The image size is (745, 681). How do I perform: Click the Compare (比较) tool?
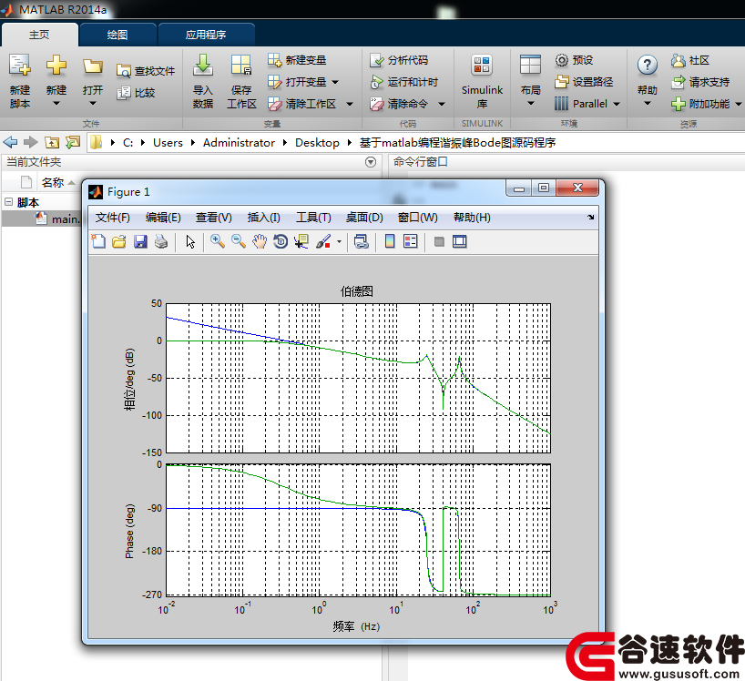136,93
